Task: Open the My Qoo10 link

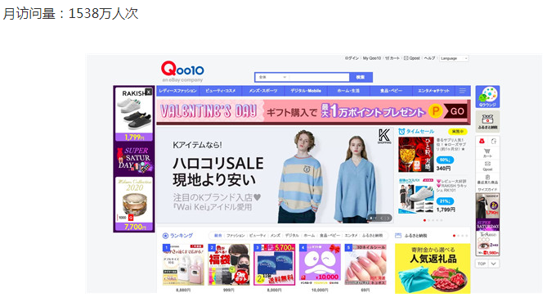Action: [372, 58]
